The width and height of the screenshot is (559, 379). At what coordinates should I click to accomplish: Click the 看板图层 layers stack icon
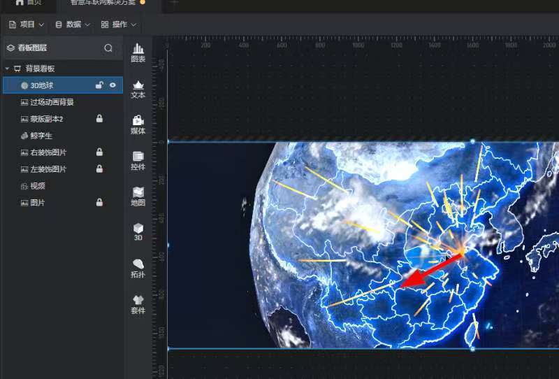click(x=10, y=48)
